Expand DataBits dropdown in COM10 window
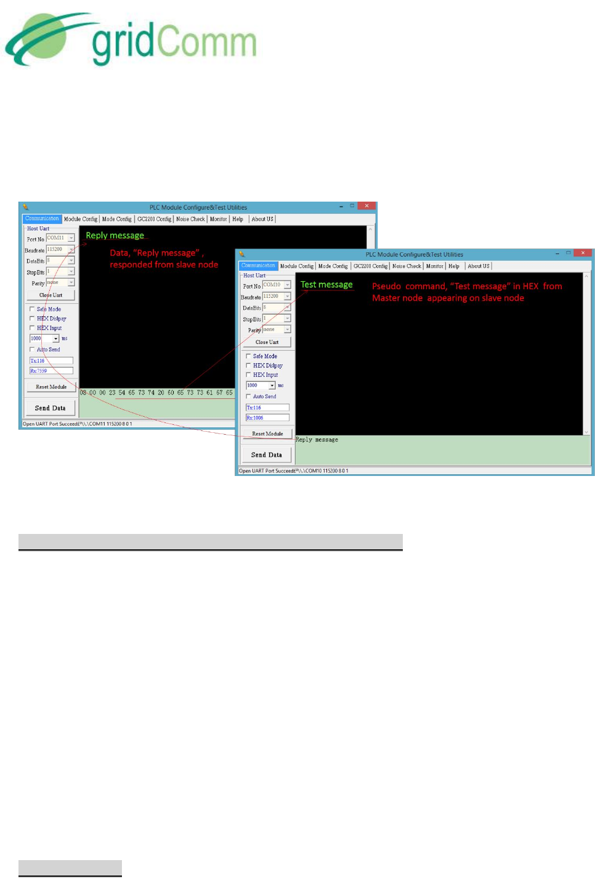The width and height of the screenshot is (595, 878). (x=288, y=308)
